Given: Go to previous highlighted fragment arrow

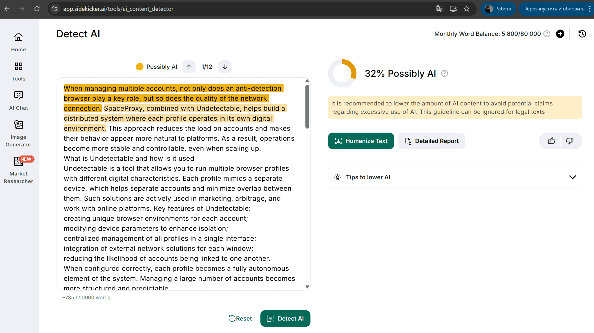Looking at the screenshot, I should click(x=189, y=67).
